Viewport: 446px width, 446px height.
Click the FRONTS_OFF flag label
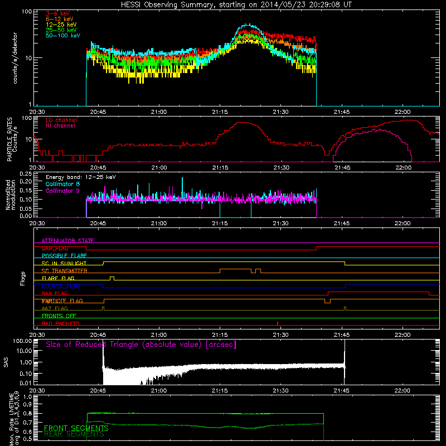tap(59, 316)
